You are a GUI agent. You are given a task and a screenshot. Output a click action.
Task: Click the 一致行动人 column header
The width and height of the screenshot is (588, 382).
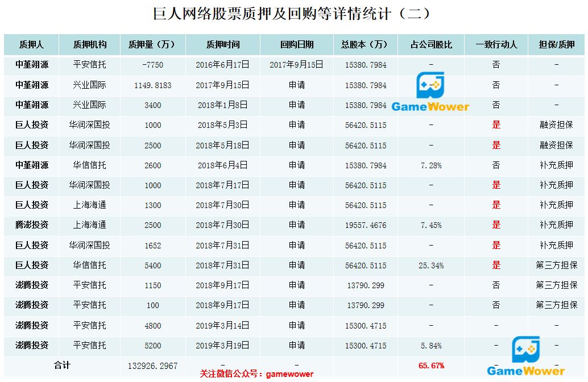pos(496,44)
